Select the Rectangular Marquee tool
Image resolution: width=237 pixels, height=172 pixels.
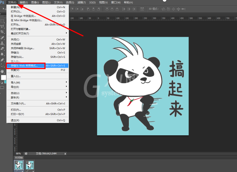tap(2, 21)
